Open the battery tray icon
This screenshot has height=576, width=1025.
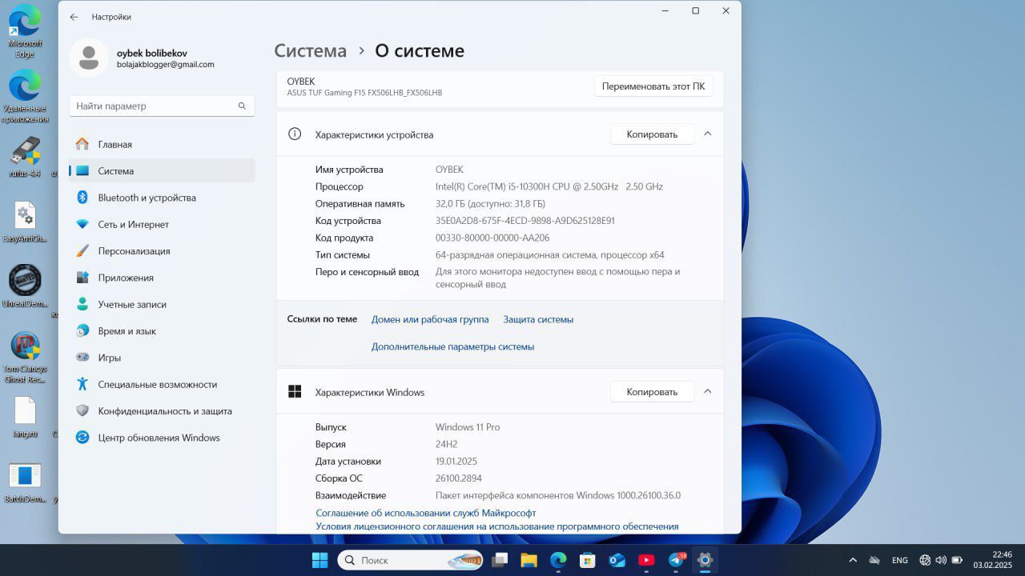coord(957,560)
